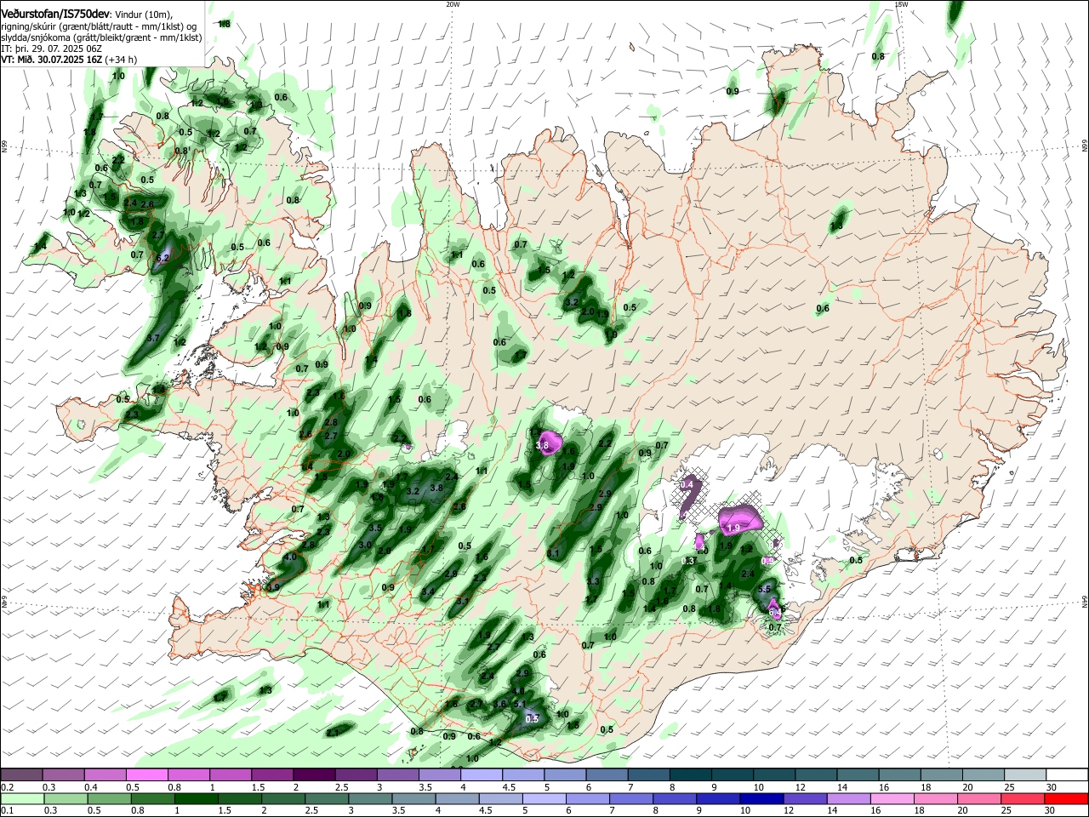1089x817 pixels.
Task: Click the 5.5 precipitation value on the map
Action: (x=764, y=589)
